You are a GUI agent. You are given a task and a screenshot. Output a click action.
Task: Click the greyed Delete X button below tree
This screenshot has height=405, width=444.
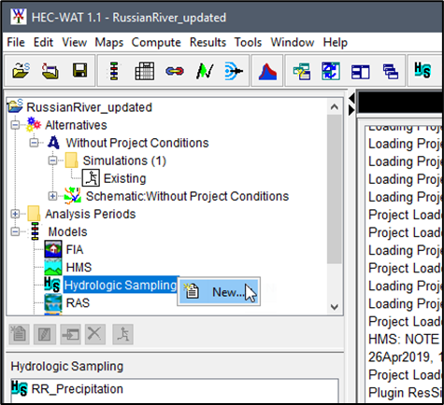[95, 334]
